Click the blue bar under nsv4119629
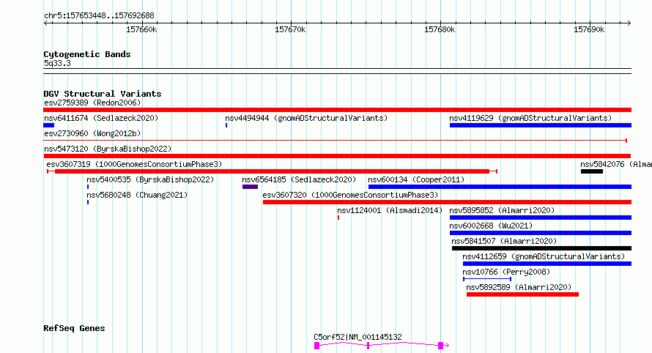Screen dimensions: 652x353 click(x=541, y=125)
